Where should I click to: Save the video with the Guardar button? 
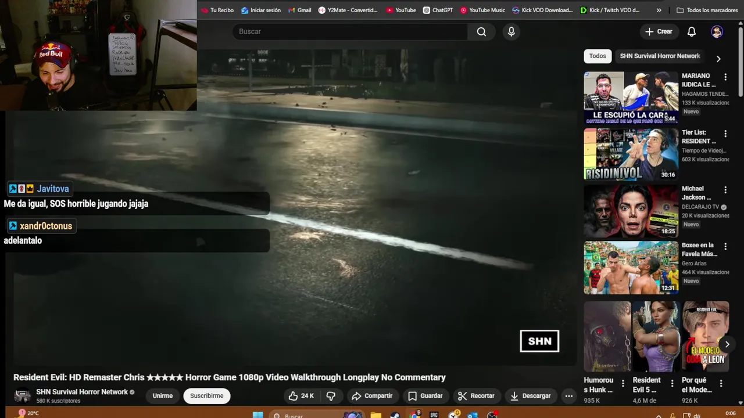425,396
